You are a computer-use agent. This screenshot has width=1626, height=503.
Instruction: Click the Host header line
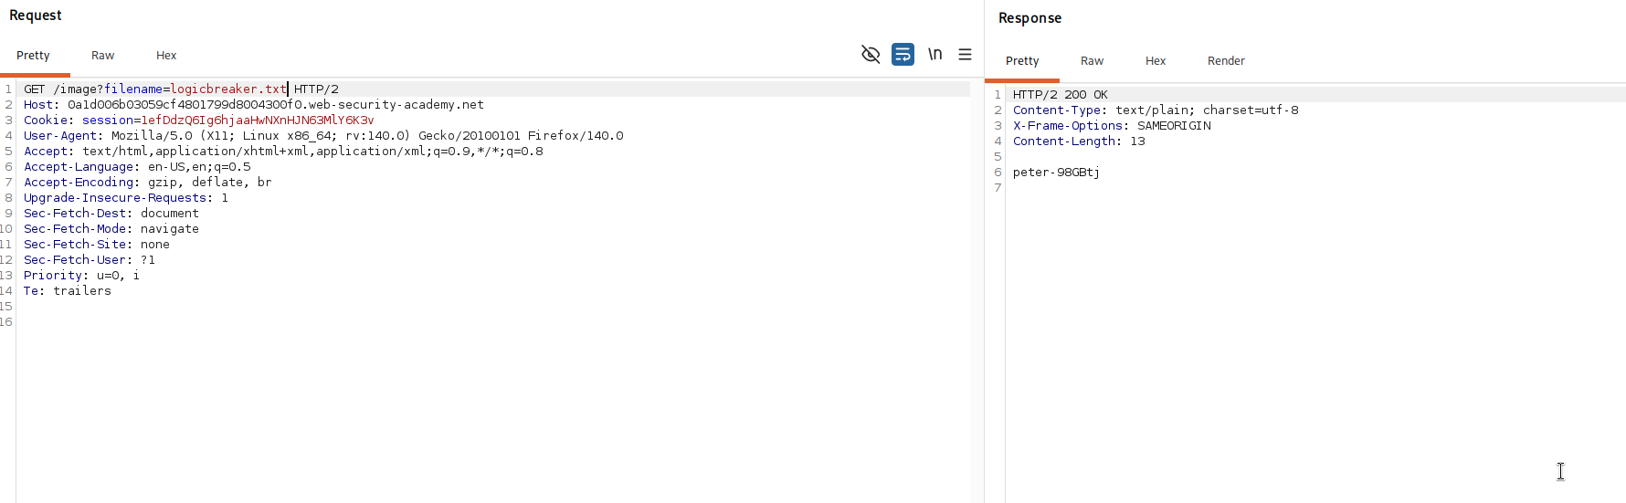coord(254,105)
